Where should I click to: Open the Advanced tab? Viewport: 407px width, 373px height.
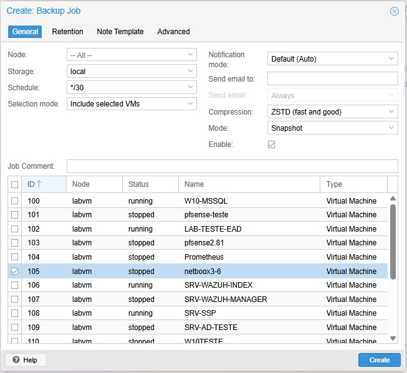click(x=173, y=32)
